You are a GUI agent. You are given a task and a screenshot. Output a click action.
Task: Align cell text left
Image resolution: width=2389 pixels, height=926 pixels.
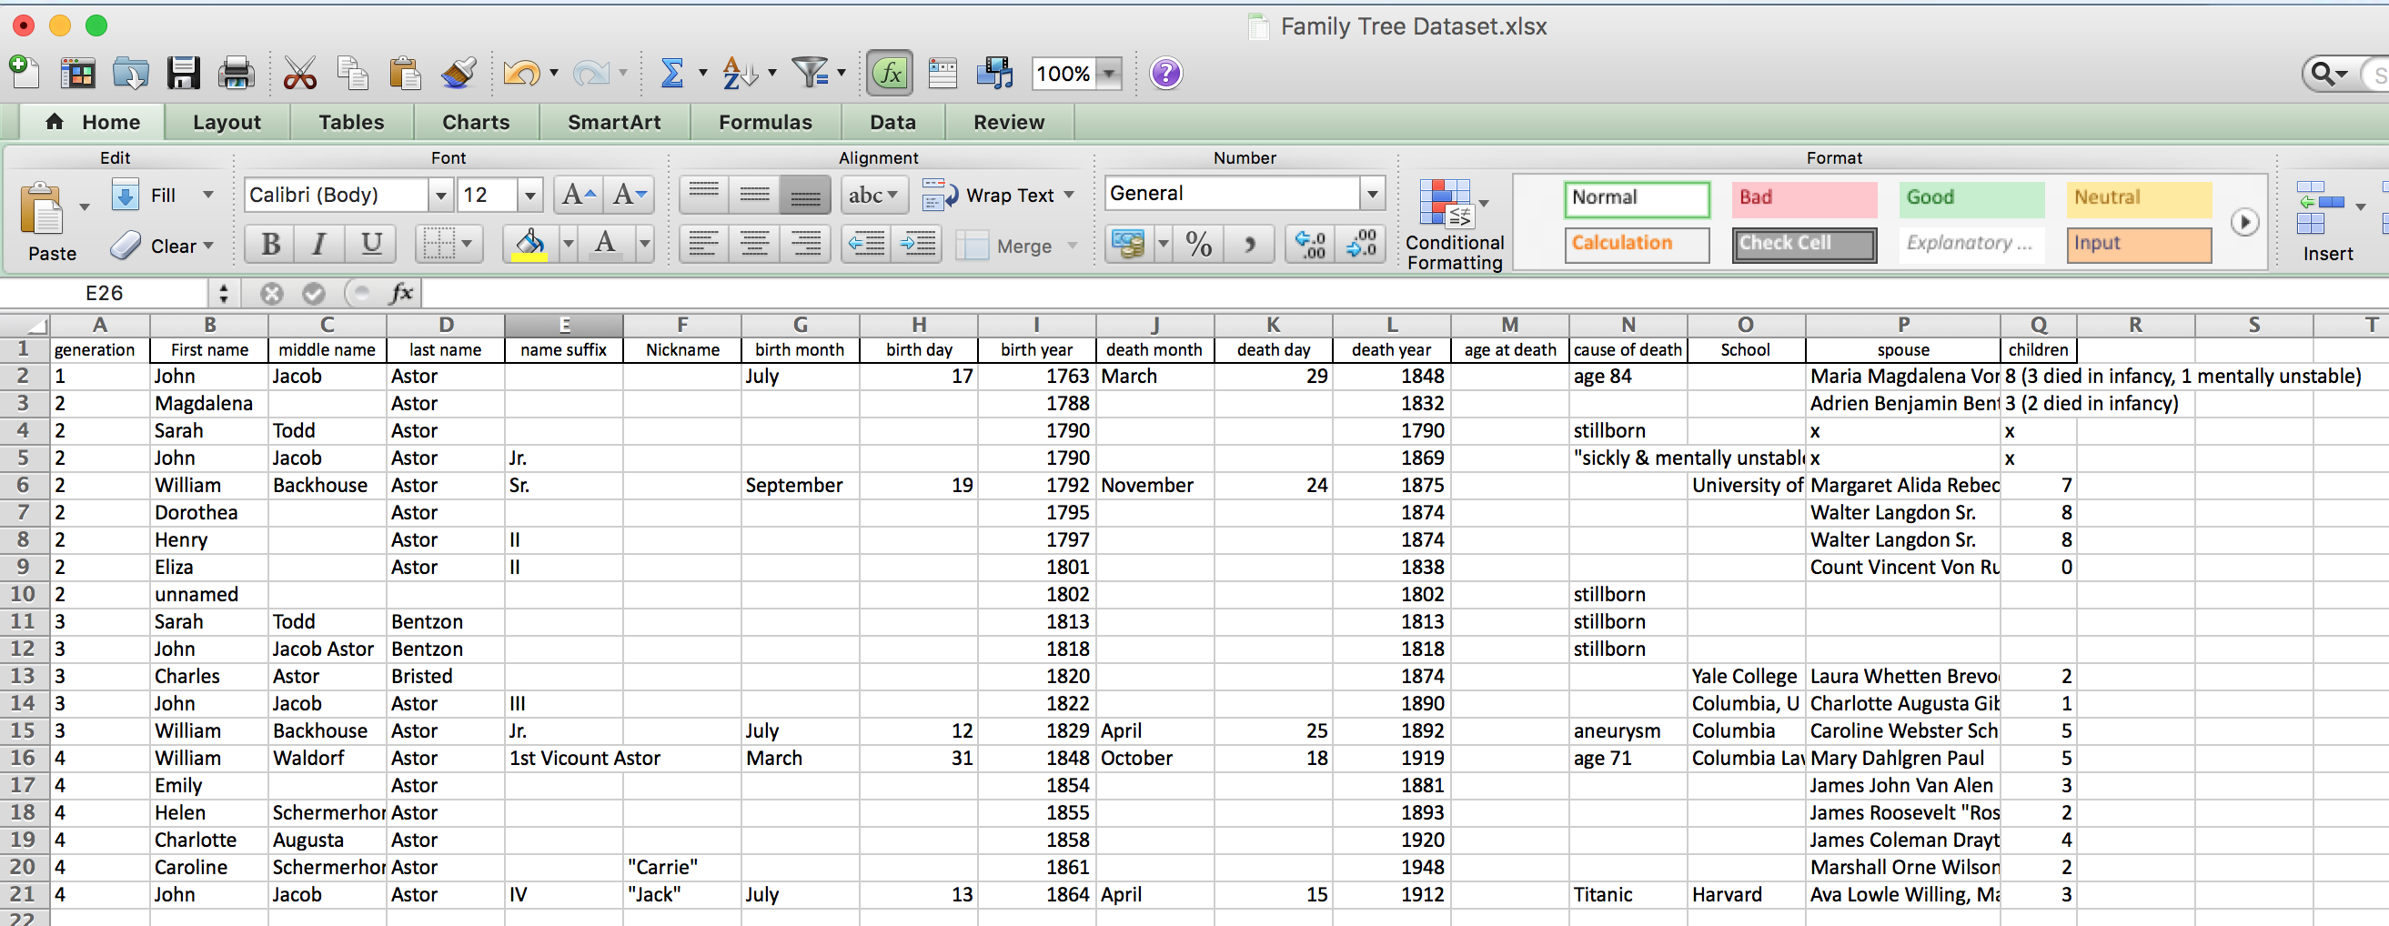point(704,245)
